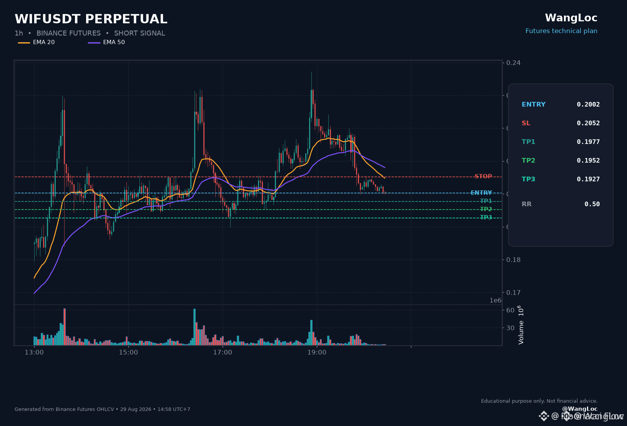This screenshot has height=426, width=627.
Task: Select the TP2 label in the levels panel
Action: point(528,161)
